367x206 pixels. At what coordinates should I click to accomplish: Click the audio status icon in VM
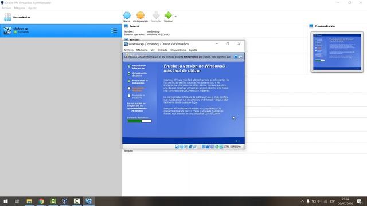click(x=186, y=146)
